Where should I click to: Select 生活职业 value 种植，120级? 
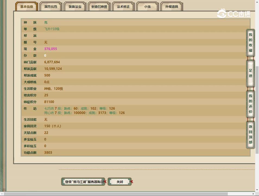click(x=53, y=89)
